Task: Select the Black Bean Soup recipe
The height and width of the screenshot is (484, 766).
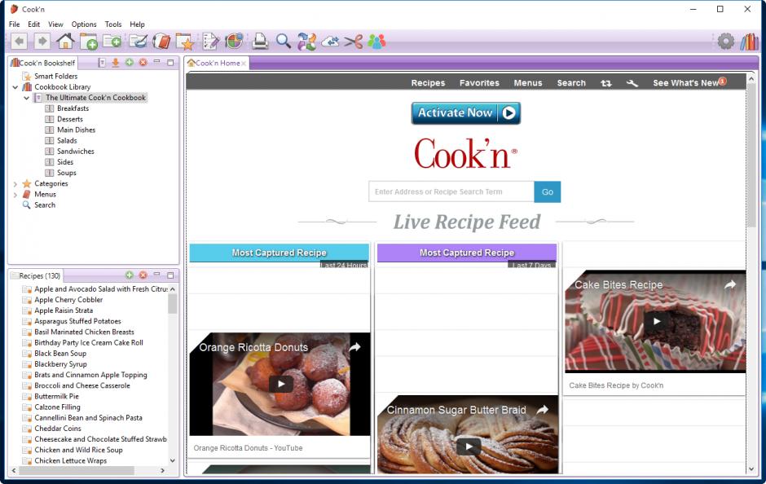Action: (x=60, y=354)
